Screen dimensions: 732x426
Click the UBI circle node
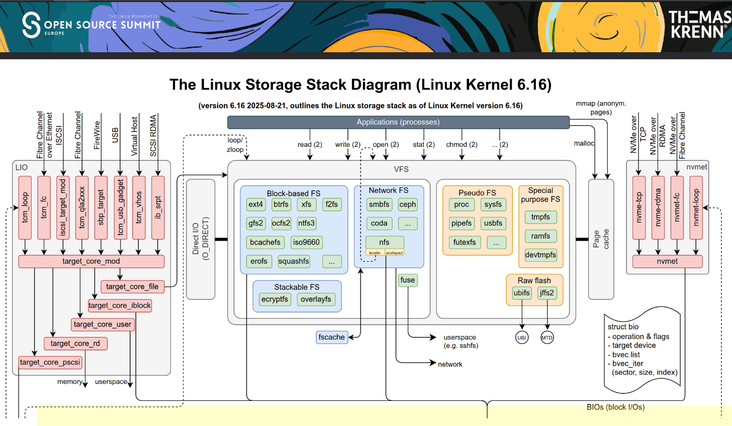click(x=522, y=338)
